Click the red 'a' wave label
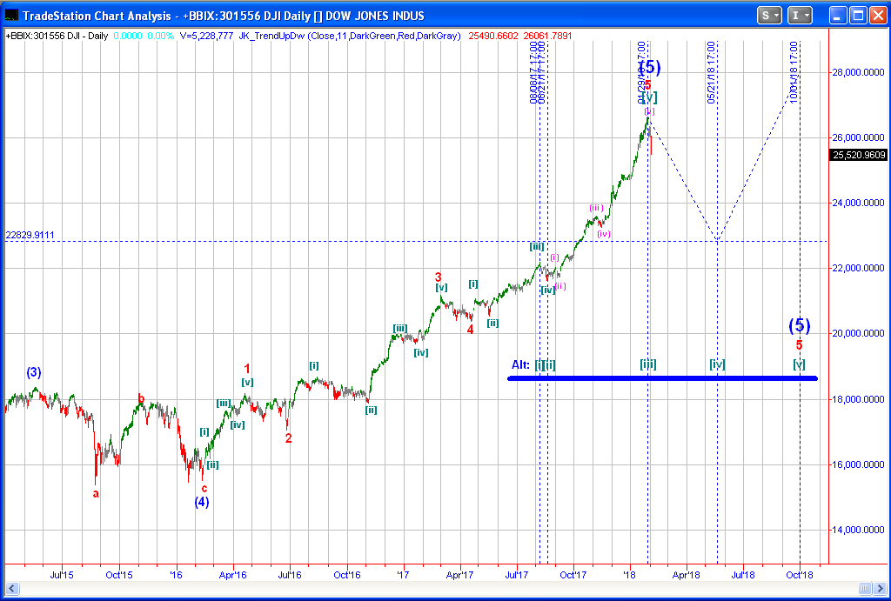The image size is (891, 601). click(96, 494)
